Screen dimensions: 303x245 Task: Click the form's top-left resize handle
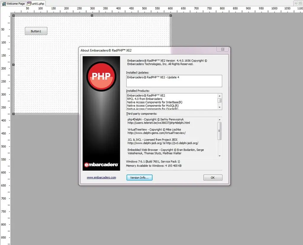coord(14,15)
